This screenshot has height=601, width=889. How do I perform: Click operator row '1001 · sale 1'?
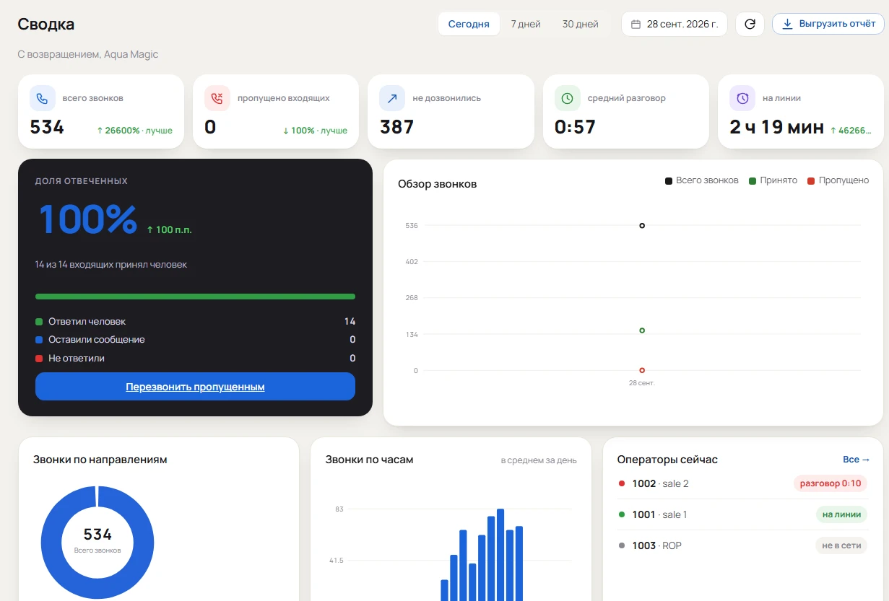click(742, 514)
